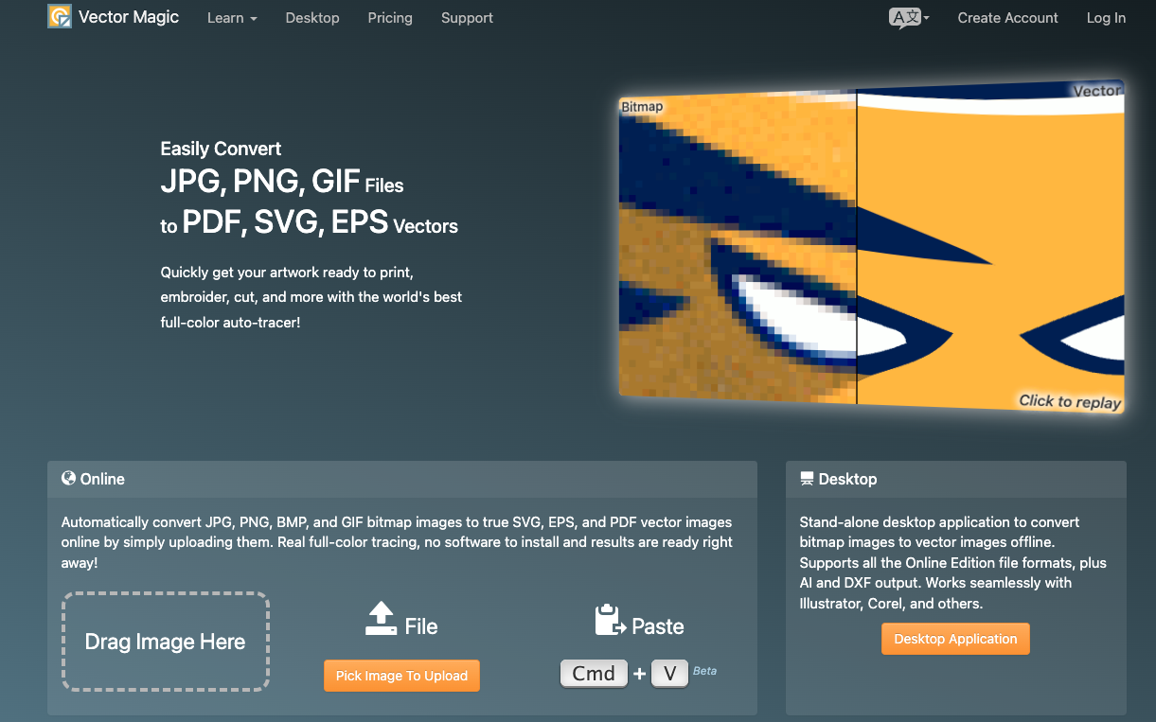This screenshot has width=1156, height=722.
Task: Open the Pricing page
Action: [x=390, y=18]
